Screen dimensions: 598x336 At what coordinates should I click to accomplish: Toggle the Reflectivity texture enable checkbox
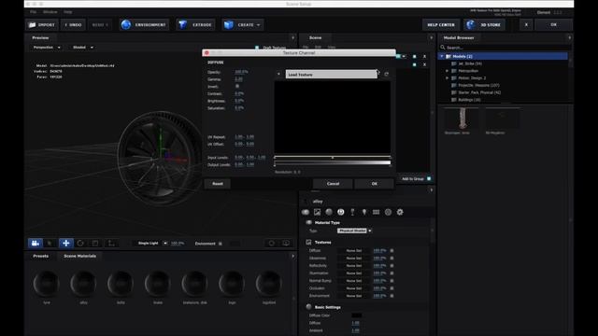392,265
